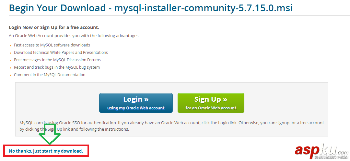
Task: Click the bullet dot beside "Report and track bugs"
Action: 11,68
